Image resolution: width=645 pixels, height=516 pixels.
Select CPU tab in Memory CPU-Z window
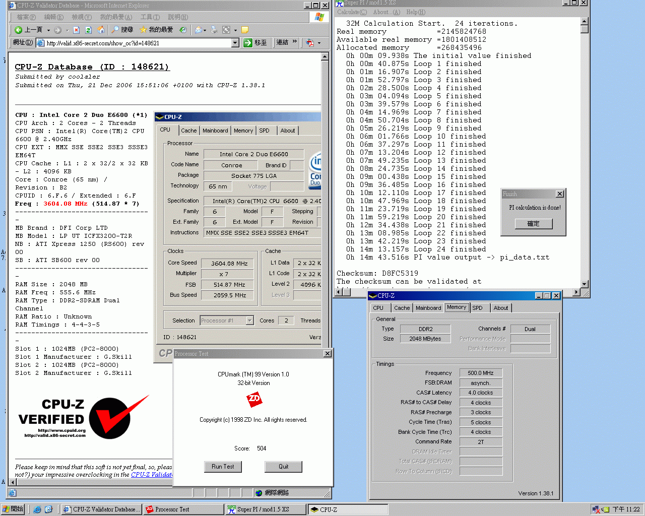click(x=378, y=308)
